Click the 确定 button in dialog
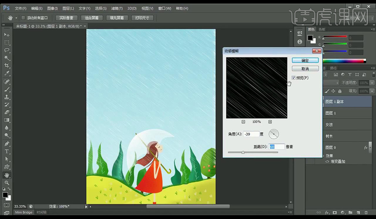376x219 pixels. pos(305,60)
